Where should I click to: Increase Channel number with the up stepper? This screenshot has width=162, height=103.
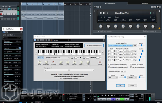tap(100, 57)
